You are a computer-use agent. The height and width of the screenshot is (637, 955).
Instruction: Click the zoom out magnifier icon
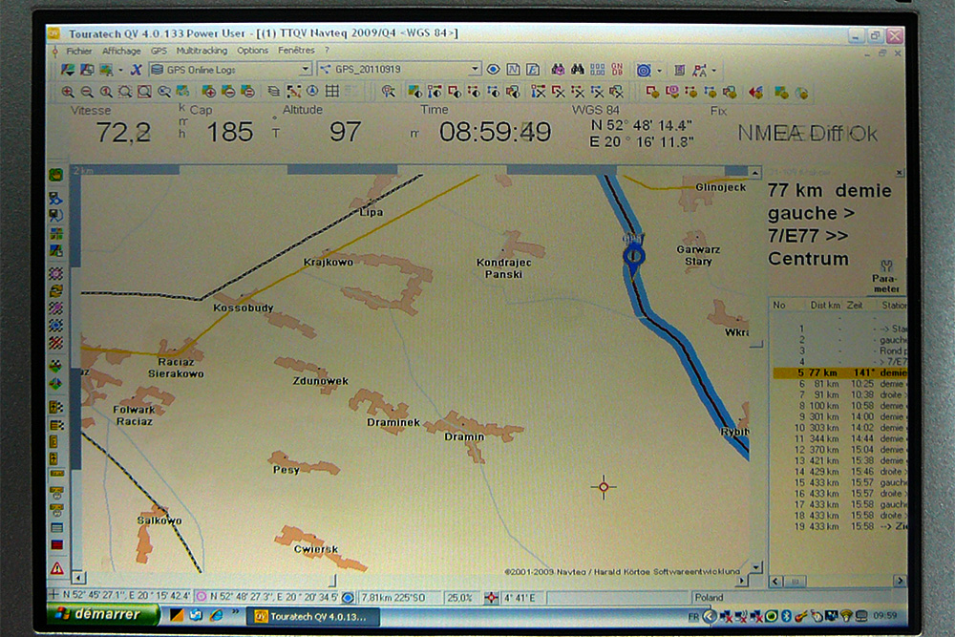(x=87, y=92)
